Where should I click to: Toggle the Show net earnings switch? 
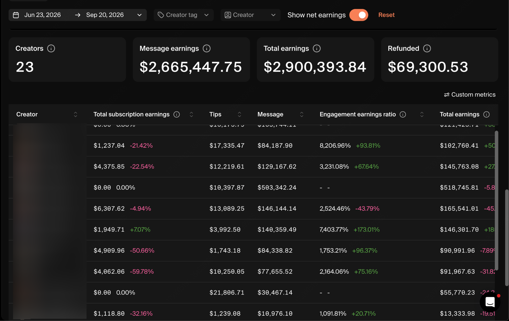point(359,15)
